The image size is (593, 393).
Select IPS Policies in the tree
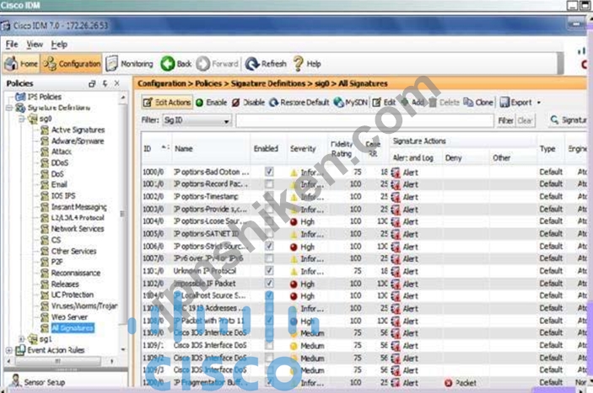[44, 97]
